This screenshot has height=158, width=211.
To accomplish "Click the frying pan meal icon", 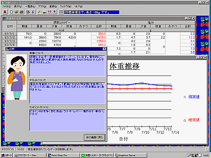I will click(44, 12).
